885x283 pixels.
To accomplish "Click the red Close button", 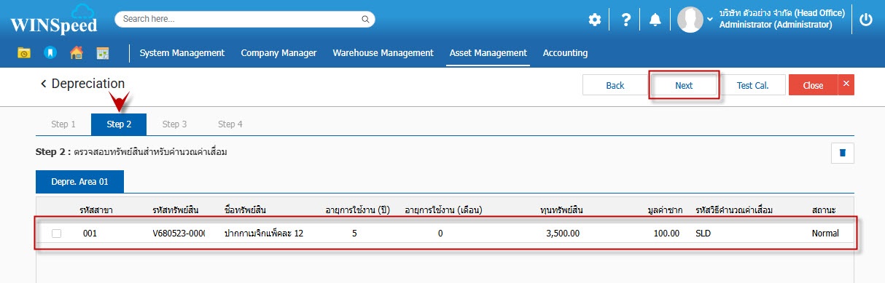I will pyautogui.click(x=813, y=85).
